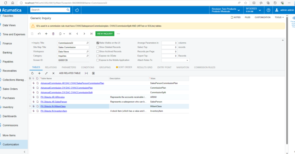Collapse the inquiry summary form chevron
Screen dimensions: 295x154
(282, 40)
